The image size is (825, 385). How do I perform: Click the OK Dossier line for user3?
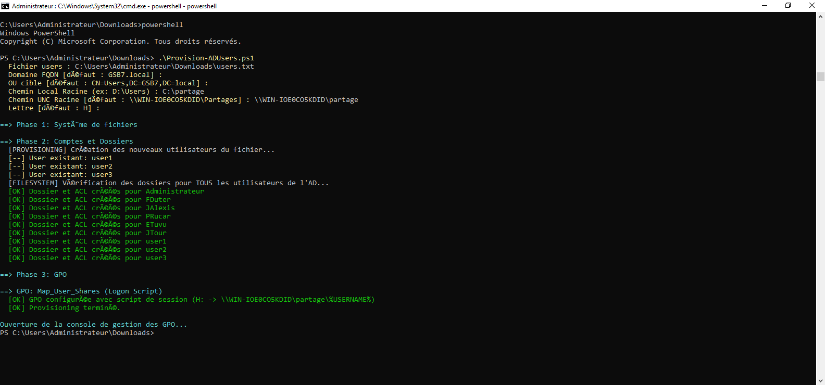87,258
